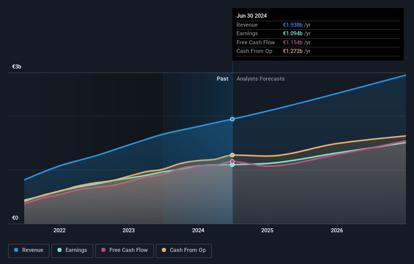414x264 pixels.
Task: Select the 2024 x-axis label
Action: coord(198,230)
